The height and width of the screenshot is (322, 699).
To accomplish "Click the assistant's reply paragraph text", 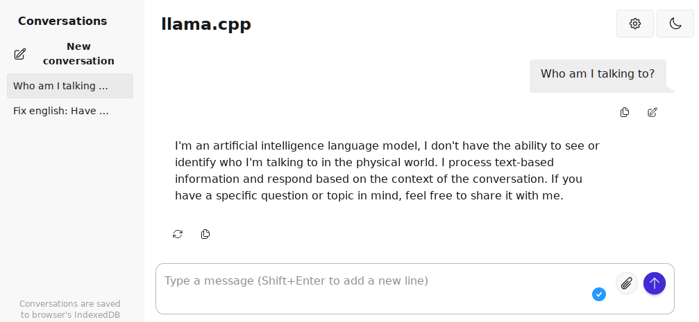I will [x=387, y=170].
